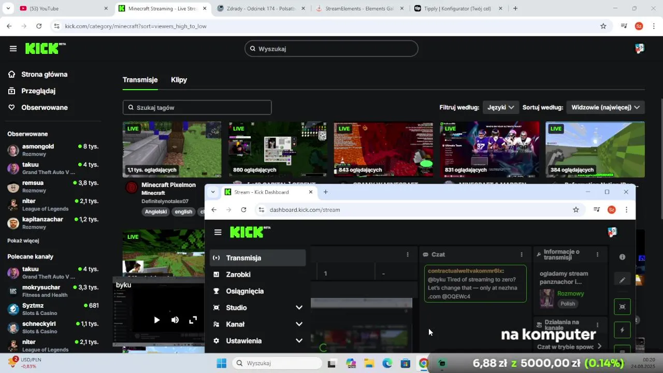Open the USD/PLN widget on taskbar
The image size is (663, 373).
25,363
